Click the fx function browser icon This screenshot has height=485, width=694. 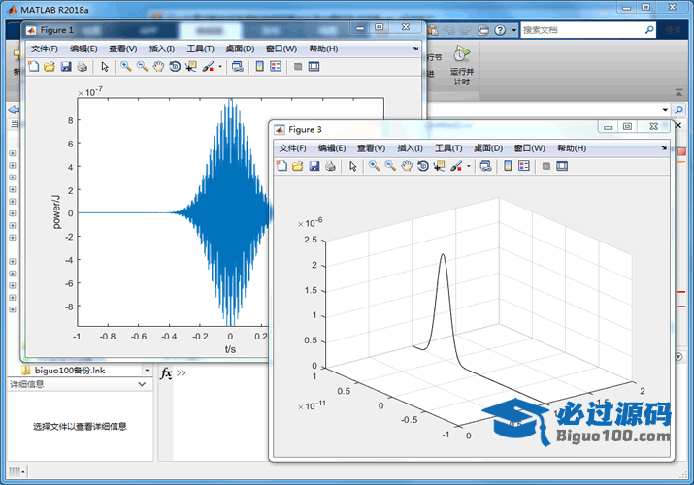[x=166, y=373]
